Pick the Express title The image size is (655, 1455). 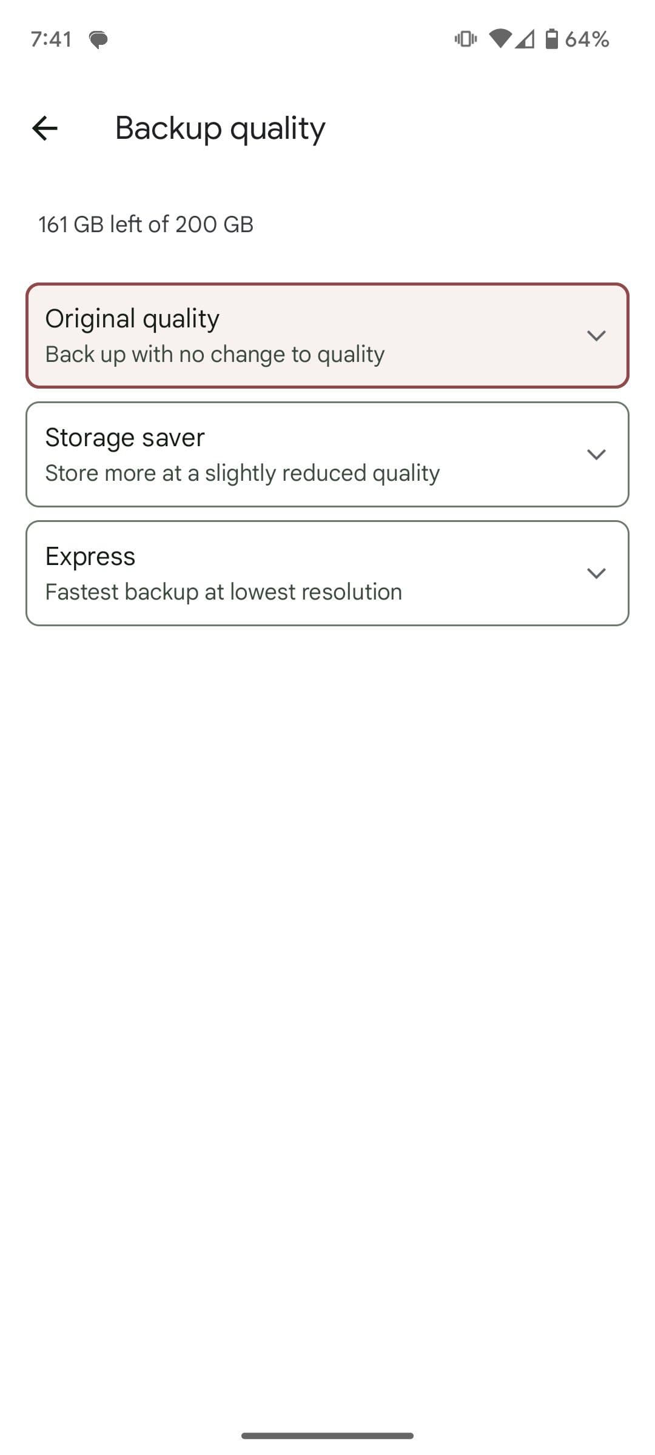(x=90, y=557)
